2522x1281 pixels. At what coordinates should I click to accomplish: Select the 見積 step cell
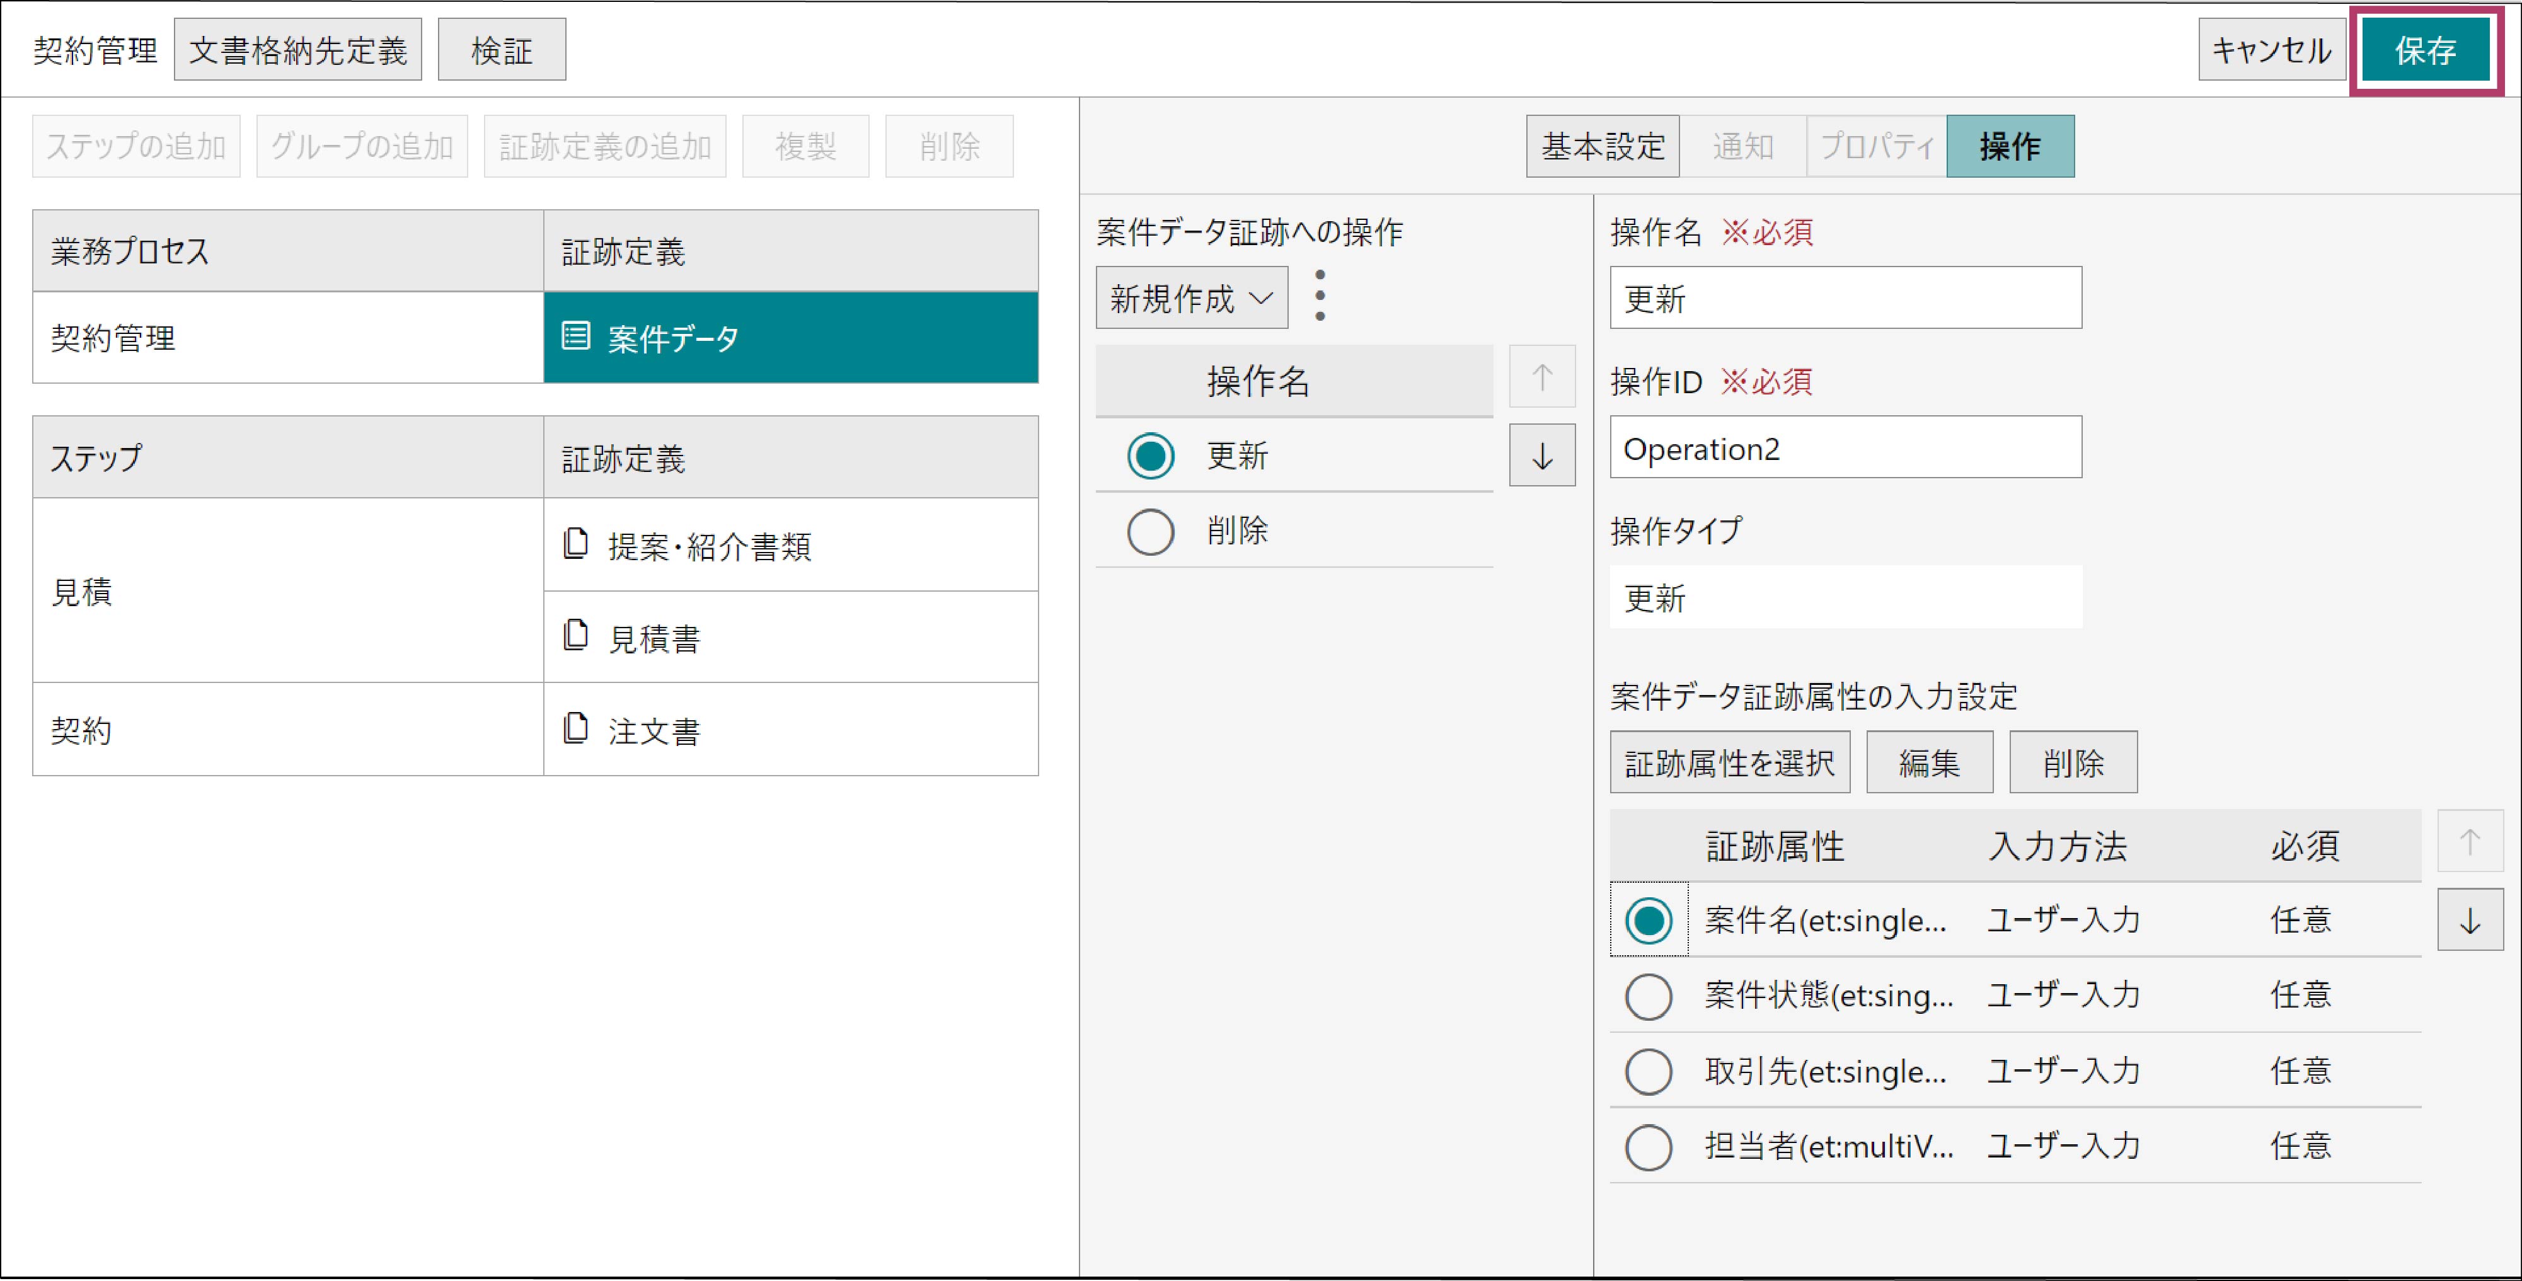pyautogui.click(x=288, y=591)
